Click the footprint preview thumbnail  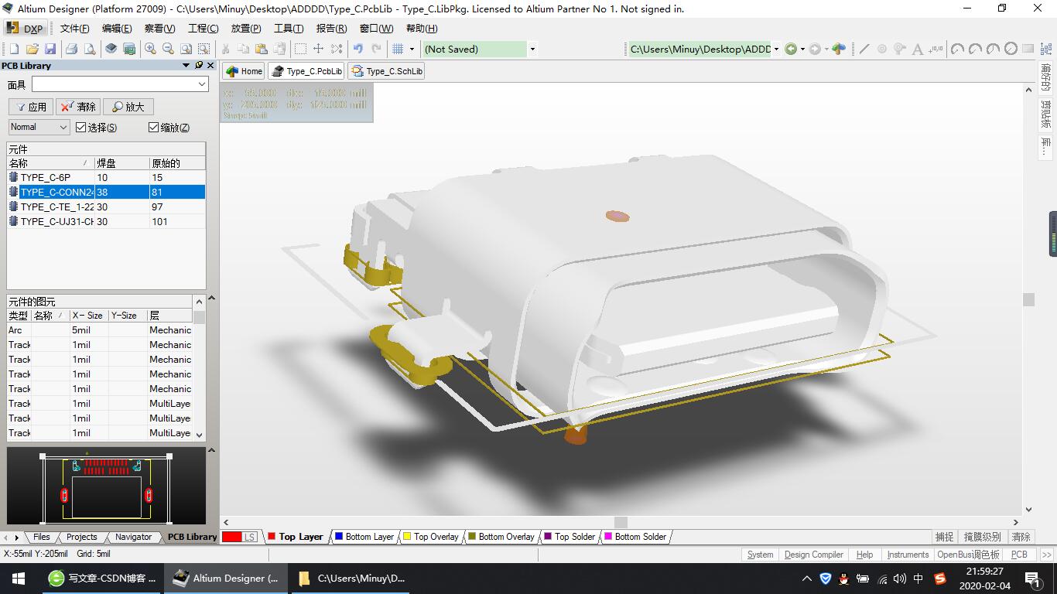106,486
